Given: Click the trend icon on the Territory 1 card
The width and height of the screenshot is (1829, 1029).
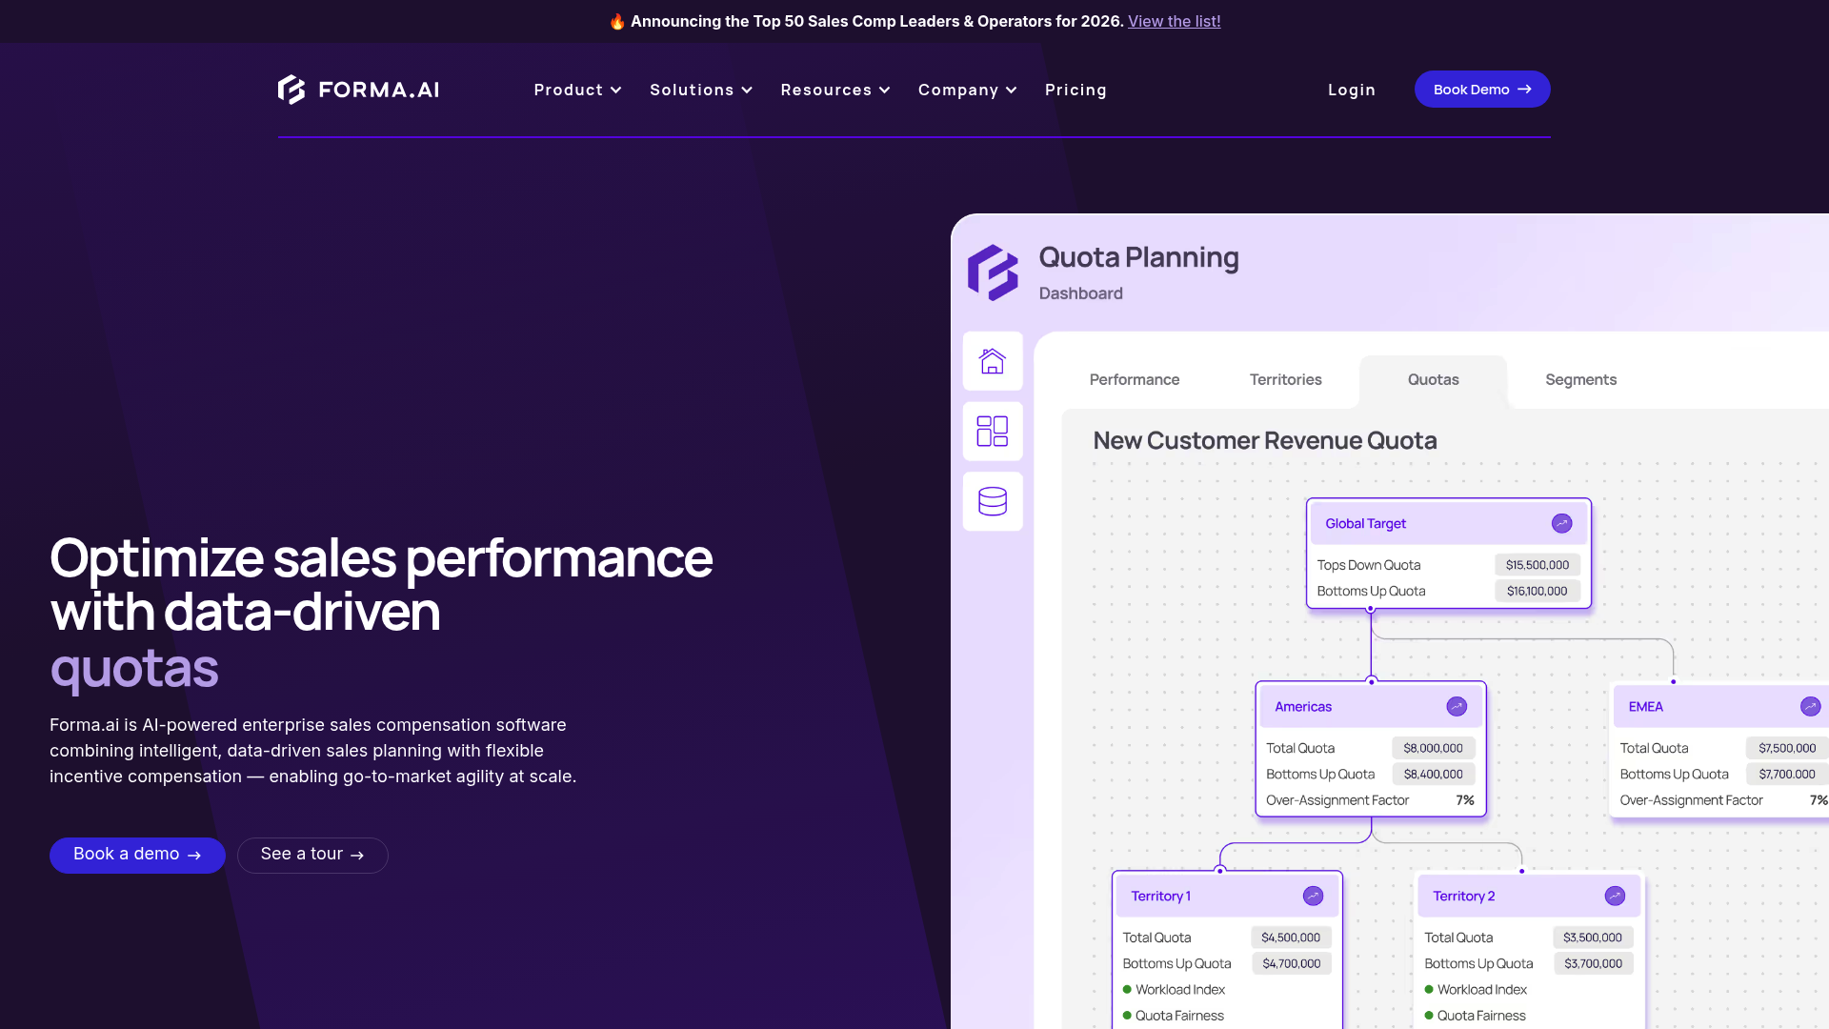Looking at the screenshot, I should (1313, 896).
